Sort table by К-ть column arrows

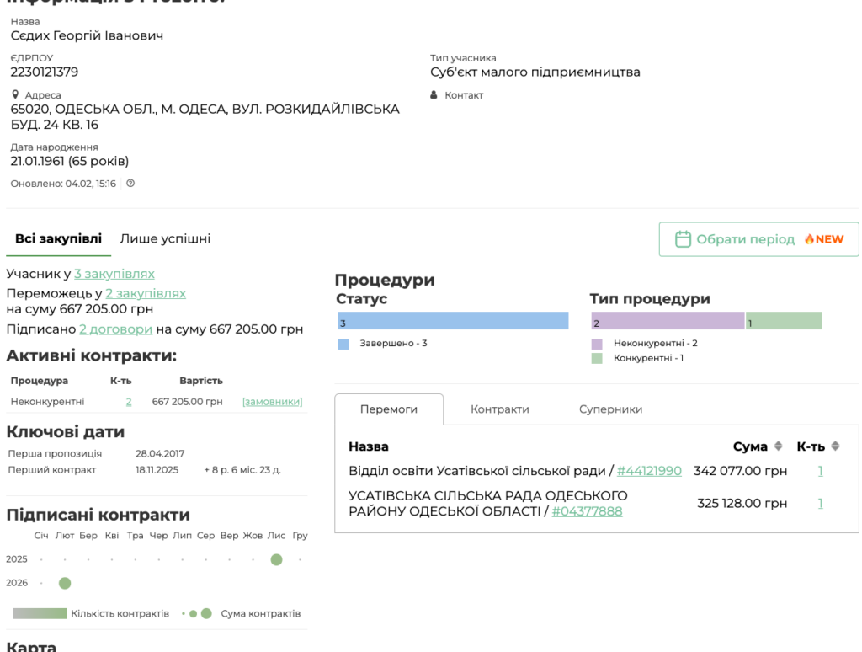pyautogui.click(x=835, y=446)
